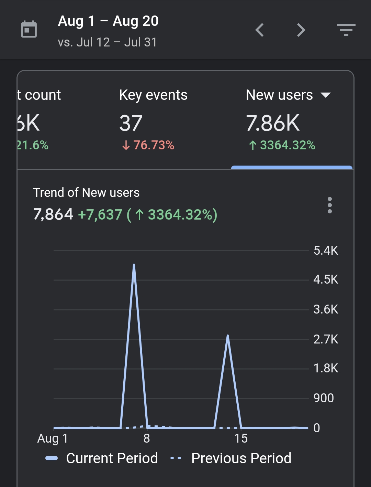This screenshot has width=371, height=487.
Task: Tap the Trend of New users title
Action: coord(86,193)
